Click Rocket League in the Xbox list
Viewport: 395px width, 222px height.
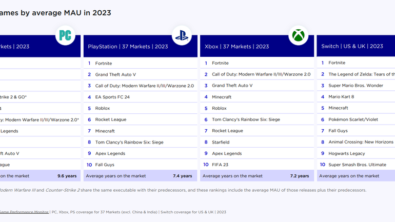(x=257, y=131)
